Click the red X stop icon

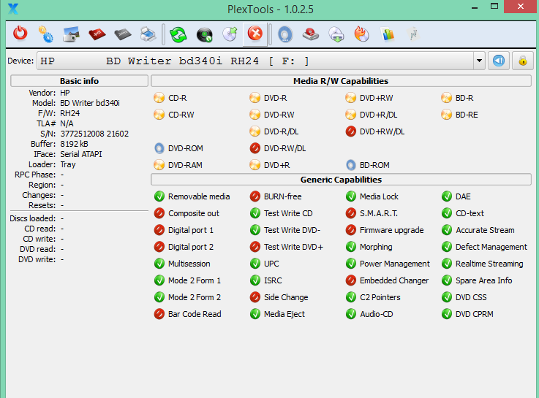point(255,34)
